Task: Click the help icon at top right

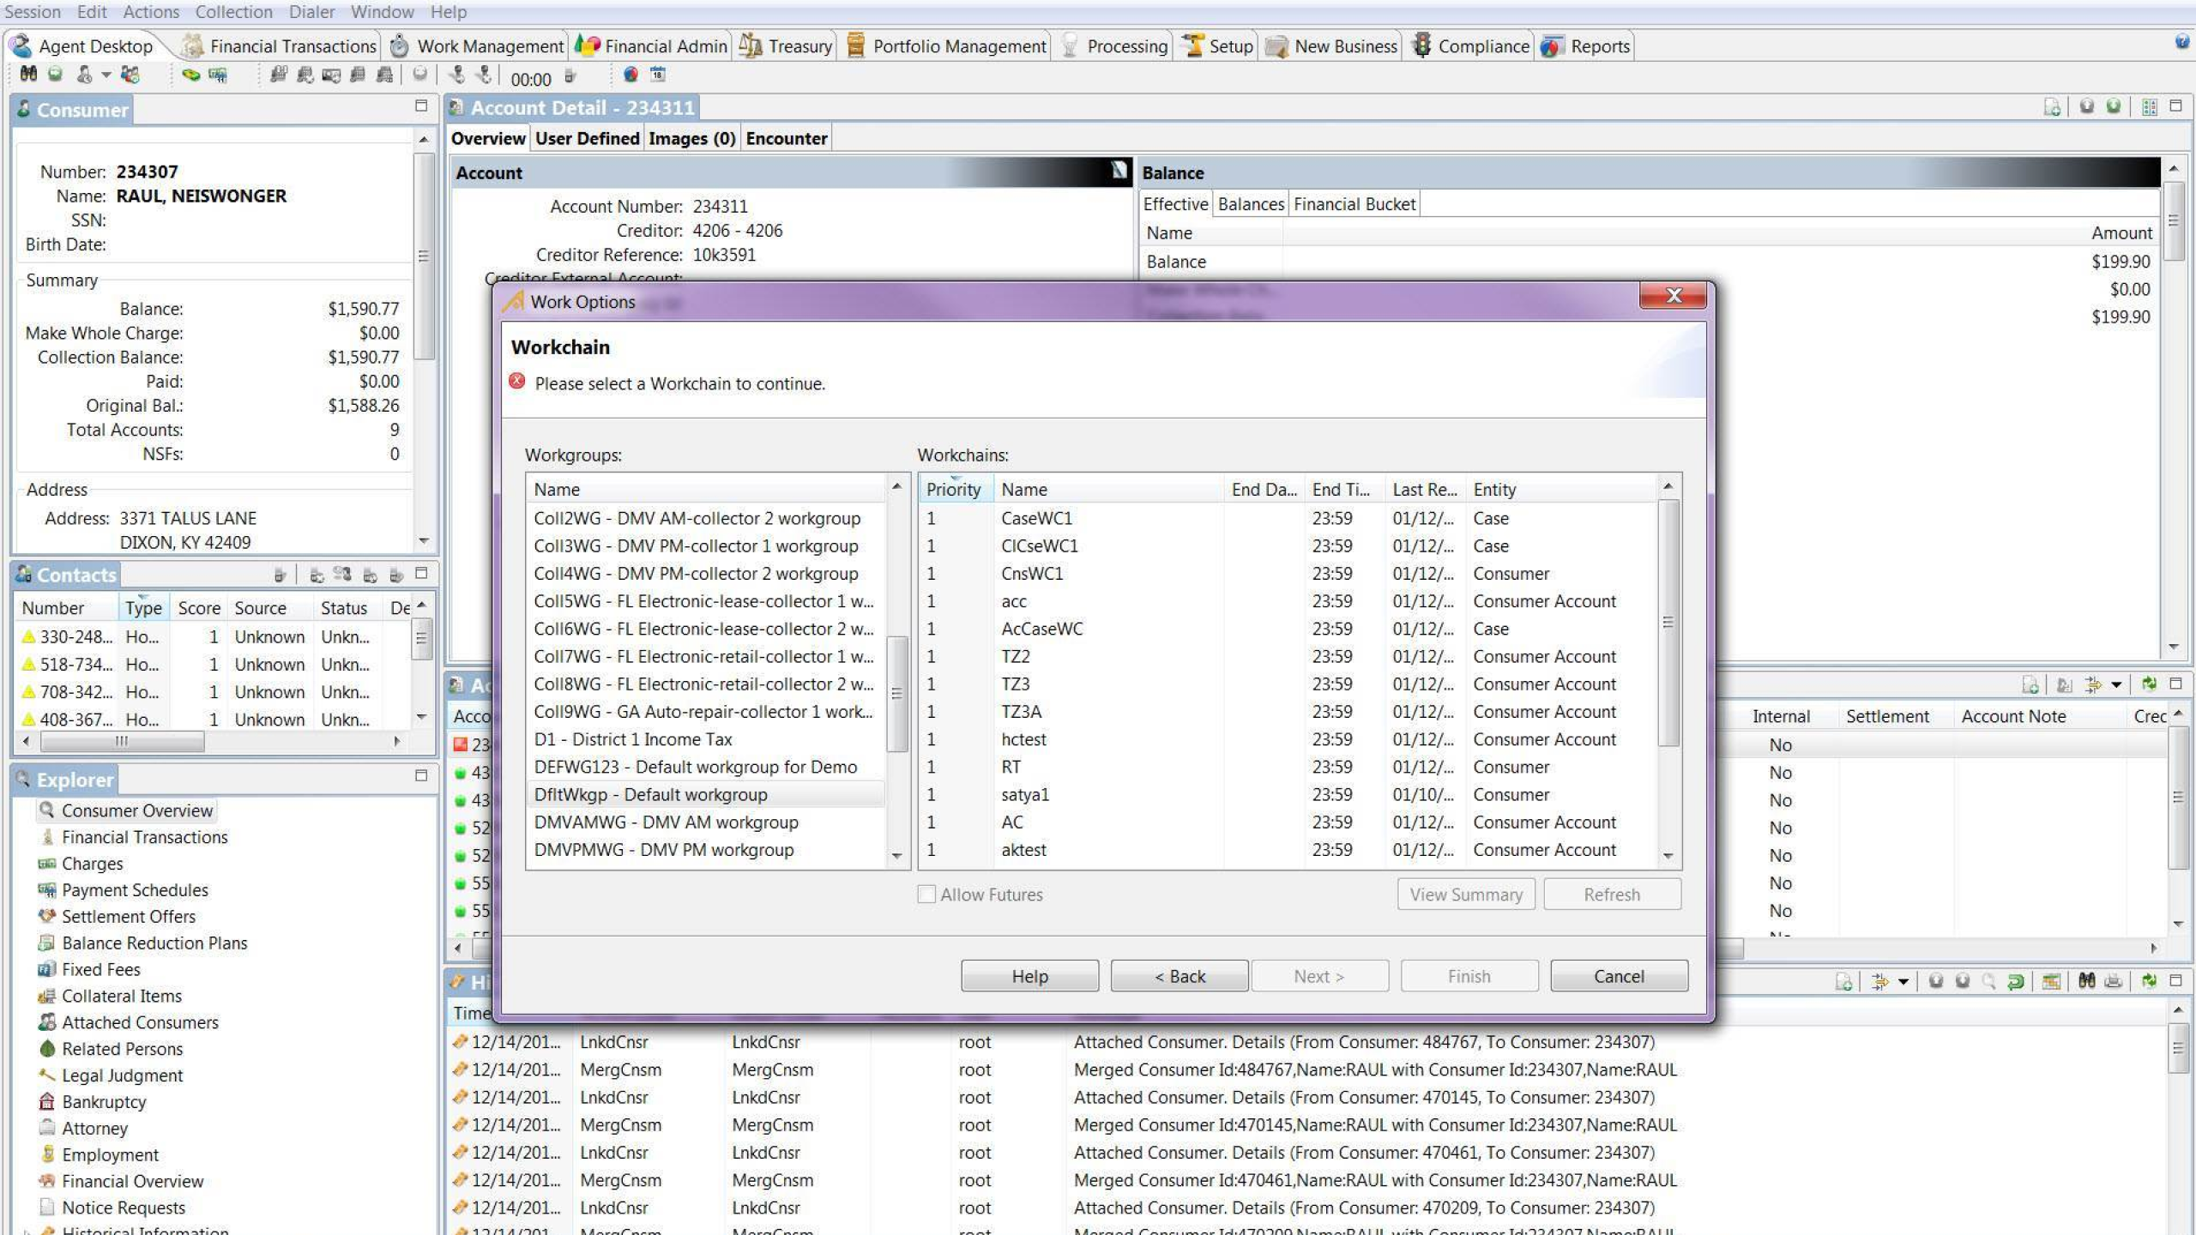Action: pyautogui.click(x=2181, y=42)
